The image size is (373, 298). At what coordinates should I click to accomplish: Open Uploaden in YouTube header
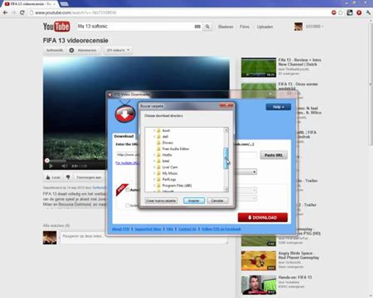(265, 26)
